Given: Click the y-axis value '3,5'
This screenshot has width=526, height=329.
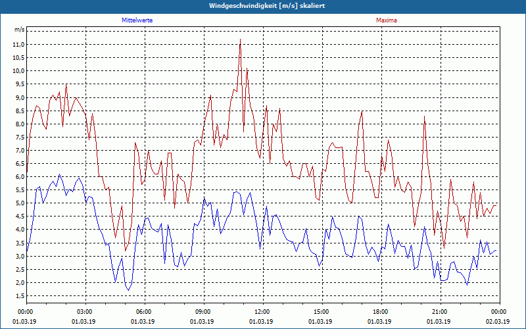Looking at the screenshot, I should (x=20, y=243).
